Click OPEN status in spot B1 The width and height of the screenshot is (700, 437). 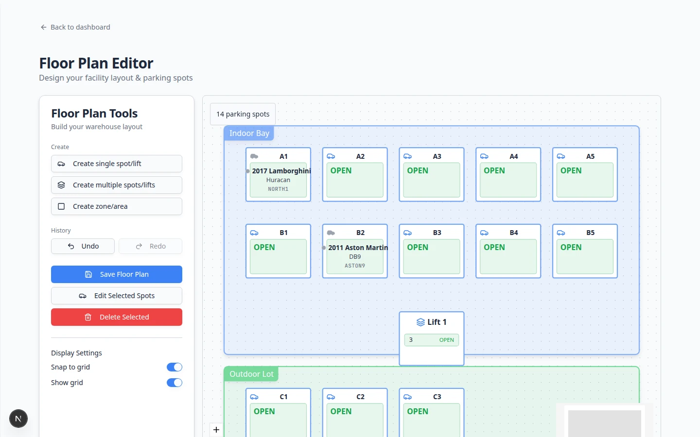(x=264, y=247)
